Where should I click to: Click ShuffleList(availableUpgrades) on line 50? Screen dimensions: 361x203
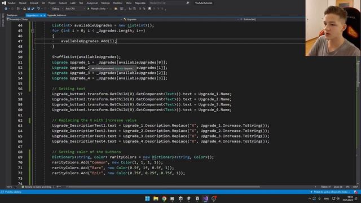click(x=86, y=57)
